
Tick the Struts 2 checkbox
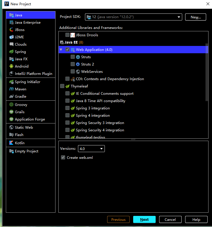[73, 64]
